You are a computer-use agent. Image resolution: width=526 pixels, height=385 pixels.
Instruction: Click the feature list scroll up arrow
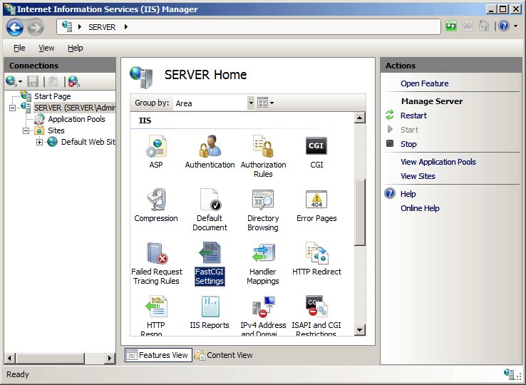coord(360,118)
